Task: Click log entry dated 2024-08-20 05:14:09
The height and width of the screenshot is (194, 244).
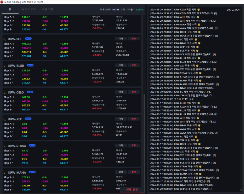Action: [181, 189]
